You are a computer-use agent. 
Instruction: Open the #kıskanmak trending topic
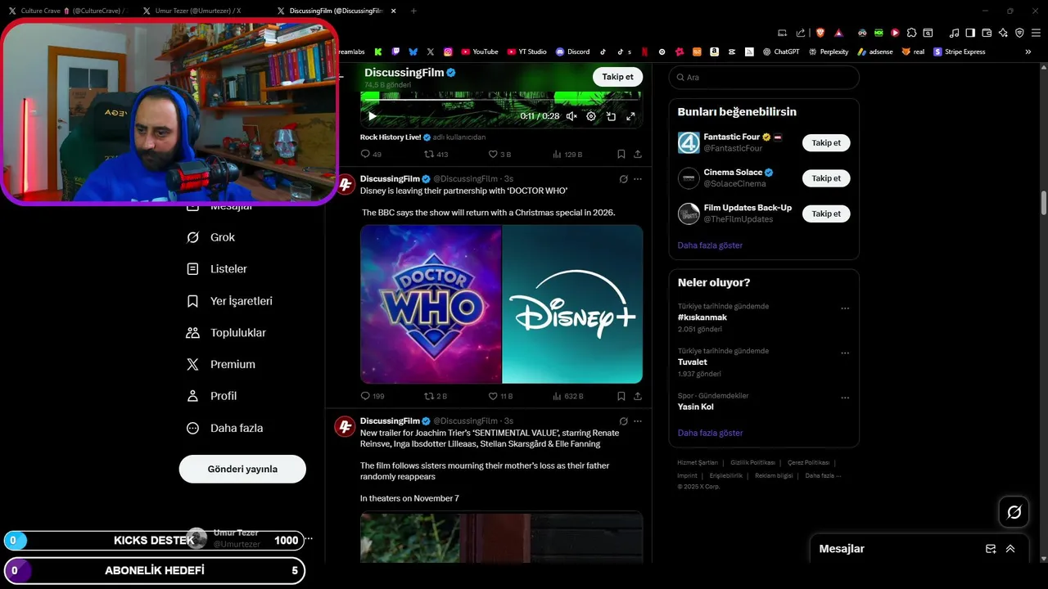tap(702, 317)
